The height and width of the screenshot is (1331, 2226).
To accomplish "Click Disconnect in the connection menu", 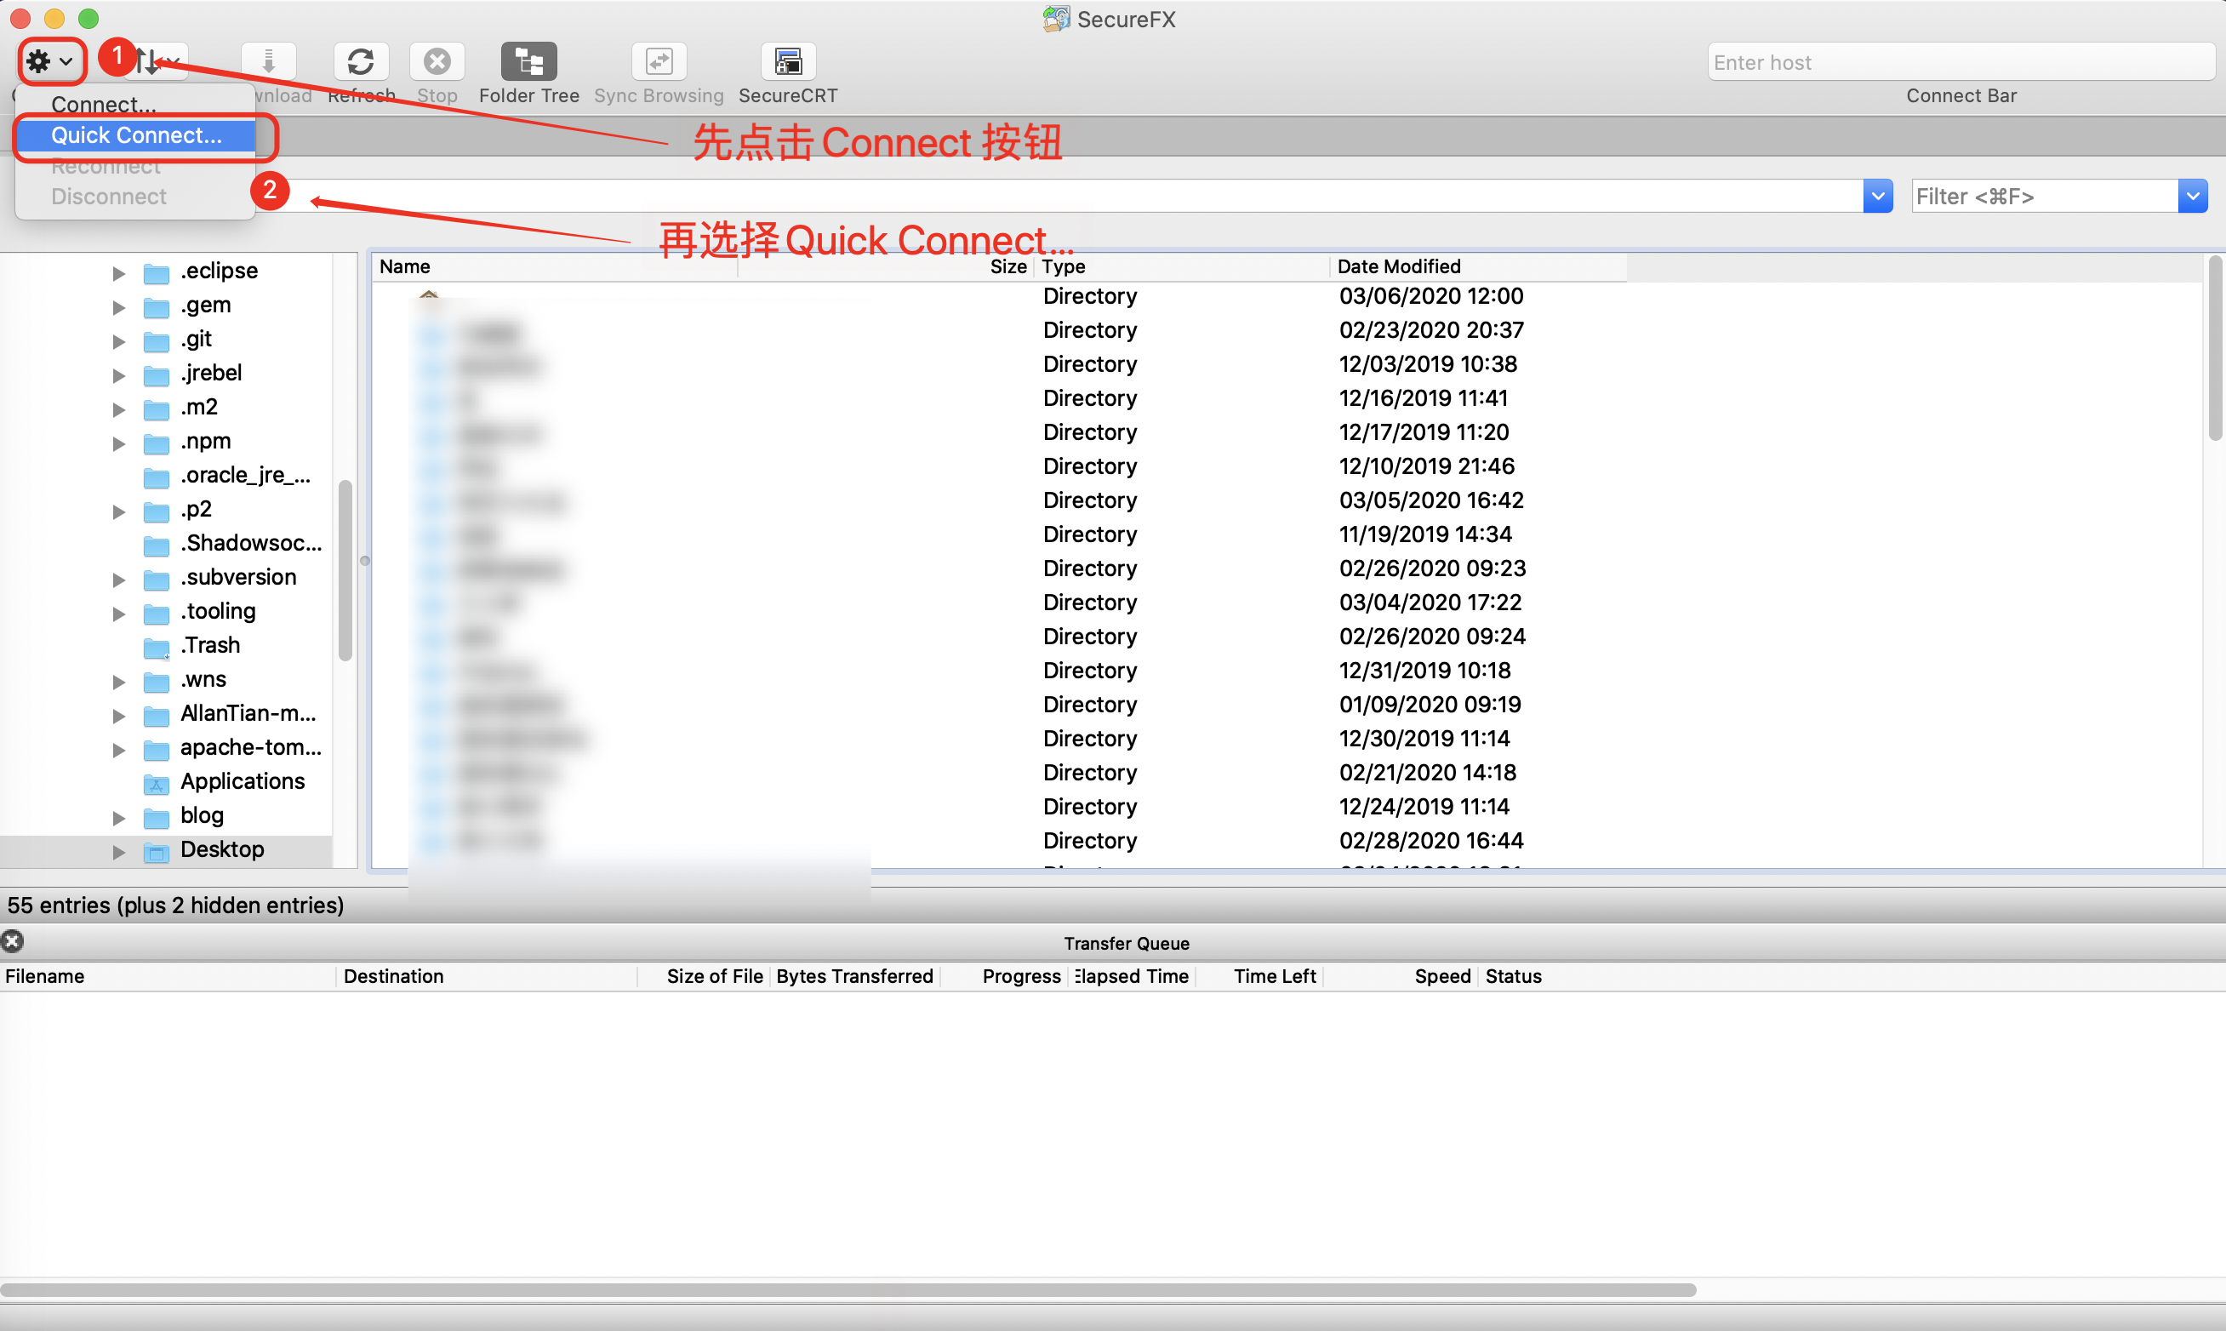I will [106, 195].
